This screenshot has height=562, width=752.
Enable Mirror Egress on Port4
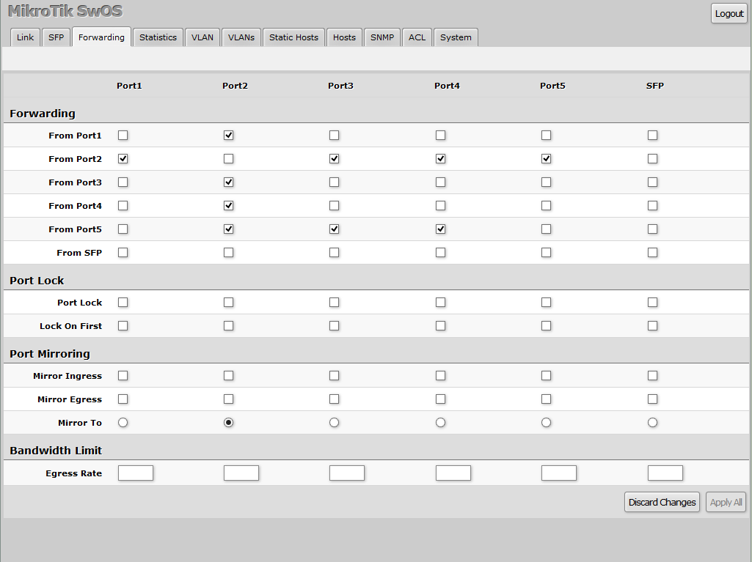point(441,399)
